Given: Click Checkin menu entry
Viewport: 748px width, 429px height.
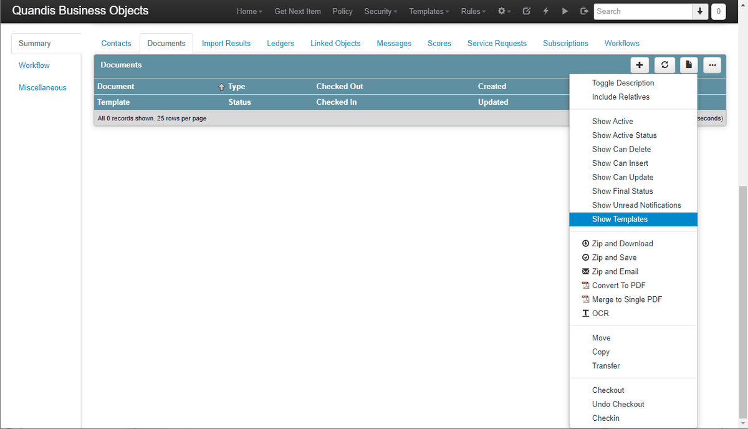Looking at the screenshot, I should 633,418.
